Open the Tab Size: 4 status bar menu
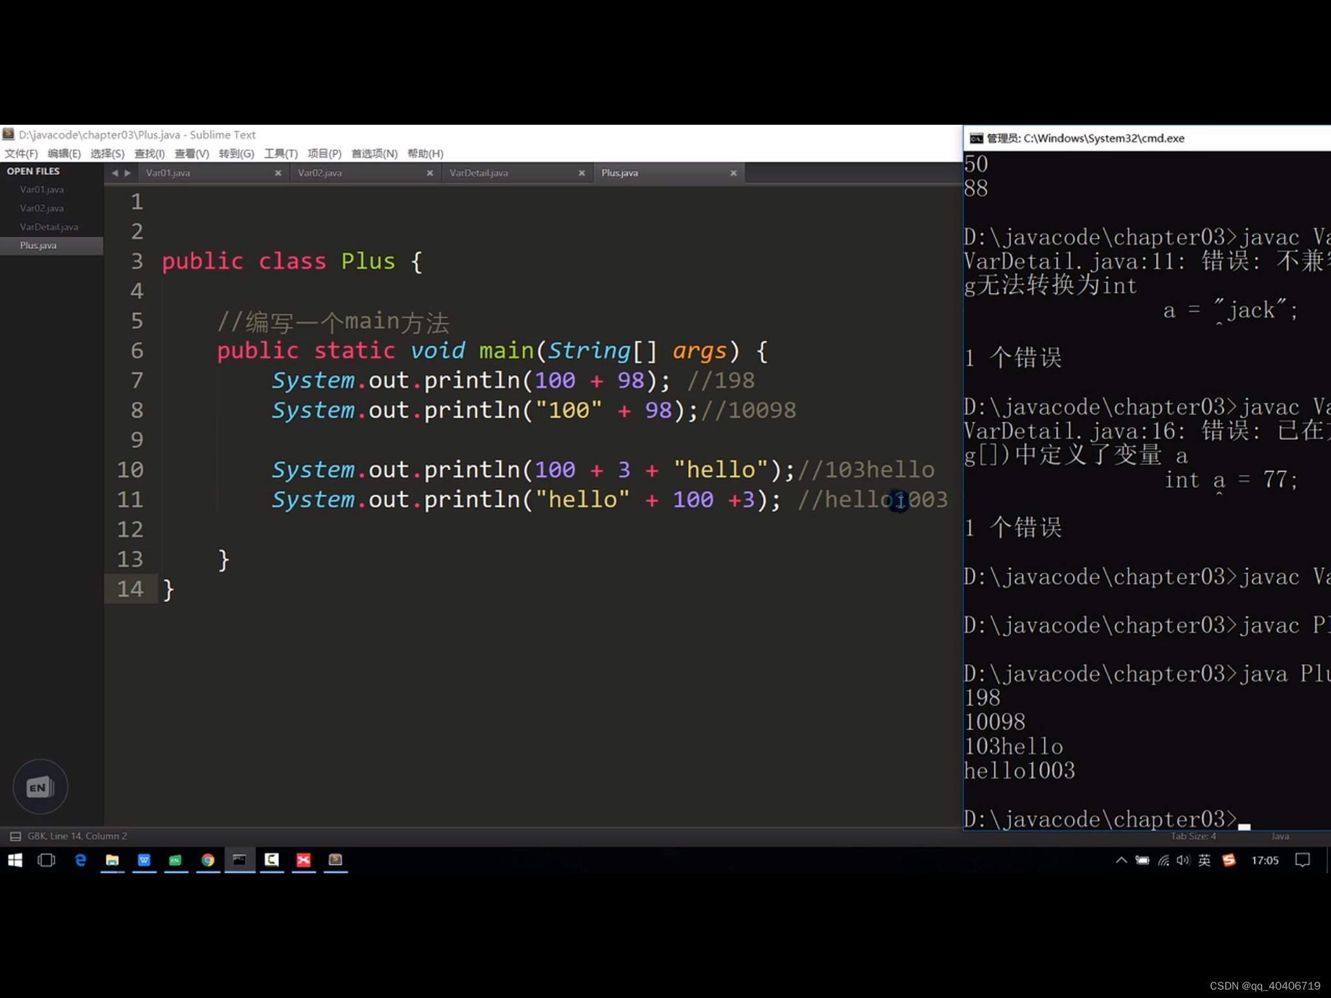 pos(1193,836)
